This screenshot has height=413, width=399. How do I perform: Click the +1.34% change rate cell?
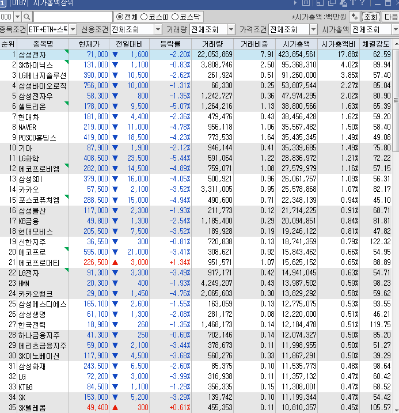[x=180, y=262]
